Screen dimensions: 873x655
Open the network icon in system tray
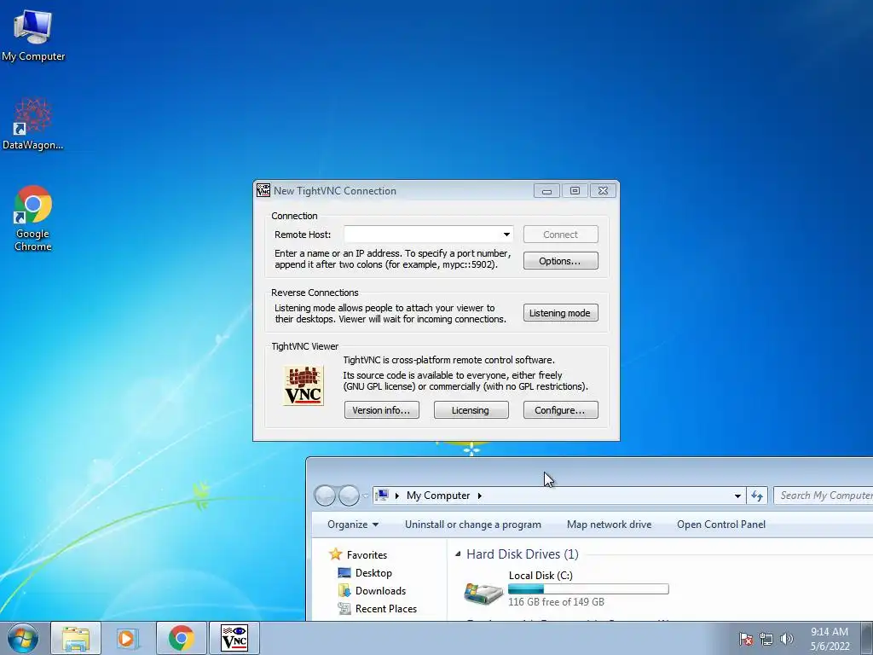(x=766, y=639)
